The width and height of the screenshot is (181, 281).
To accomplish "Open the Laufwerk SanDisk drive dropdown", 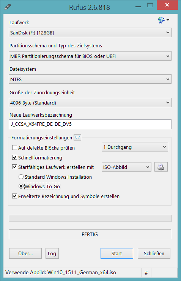I will coord(90,33).
